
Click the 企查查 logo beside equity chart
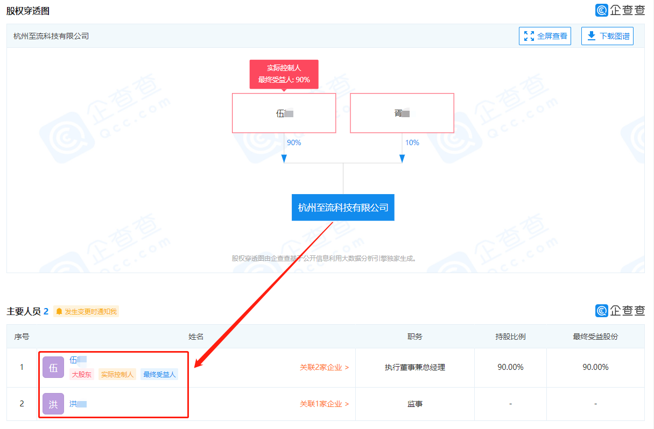(620, 10)
